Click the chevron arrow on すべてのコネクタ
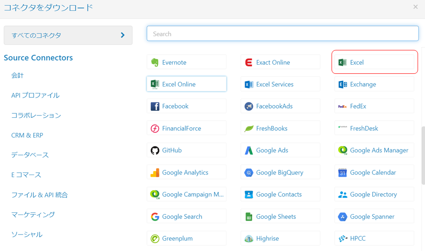Viewport: 425px width, 251px height. (x=123, y=35)
